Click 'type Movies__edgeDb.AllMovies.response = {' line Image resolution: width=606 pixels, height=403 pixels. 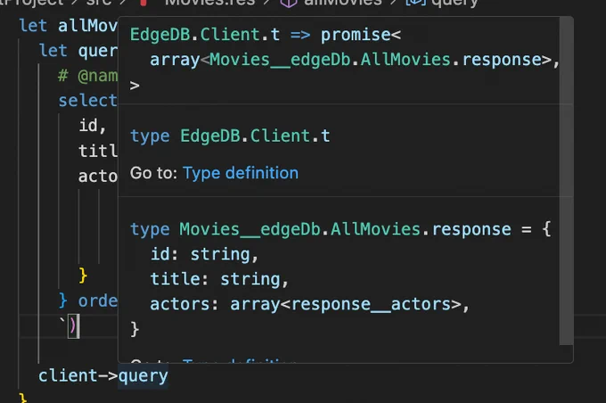tap(340, 229)
